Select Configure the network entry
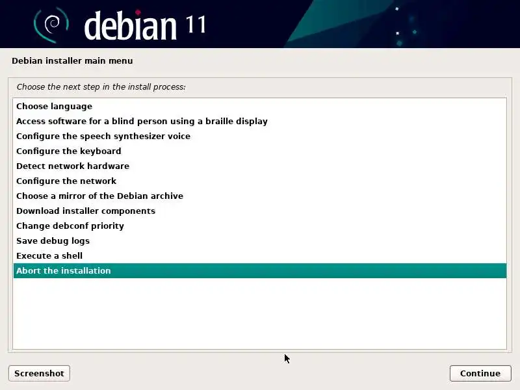 click(260, 181)
